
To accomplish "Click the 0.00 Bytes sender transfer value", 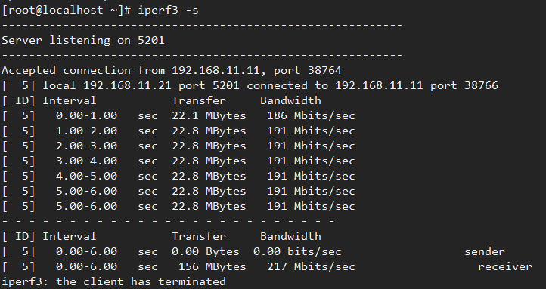I will [x=206, y=252].
